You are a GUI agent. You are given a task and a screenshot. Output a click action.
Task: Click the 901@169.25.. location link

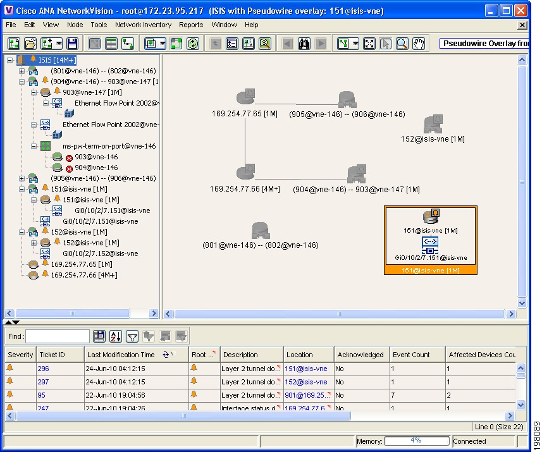(x=307, y=395)
